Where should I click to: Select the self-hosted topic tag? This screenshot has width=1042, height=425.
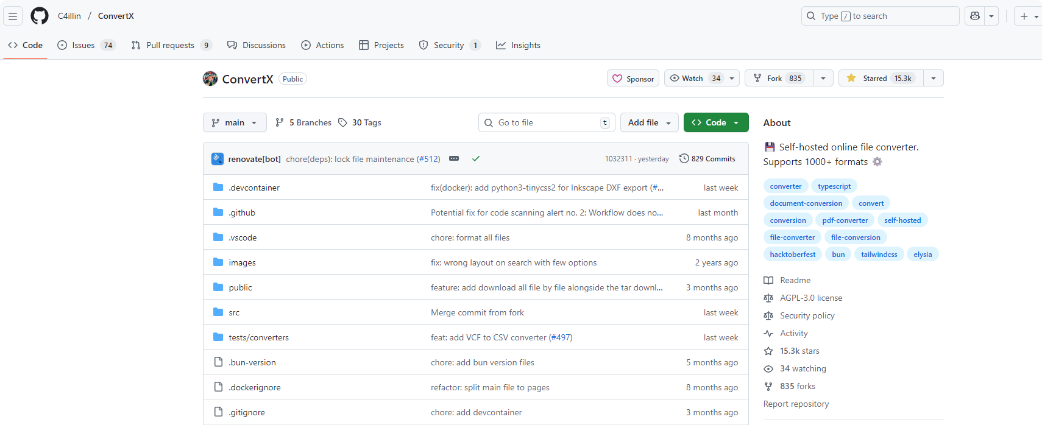tap(902, 220)
